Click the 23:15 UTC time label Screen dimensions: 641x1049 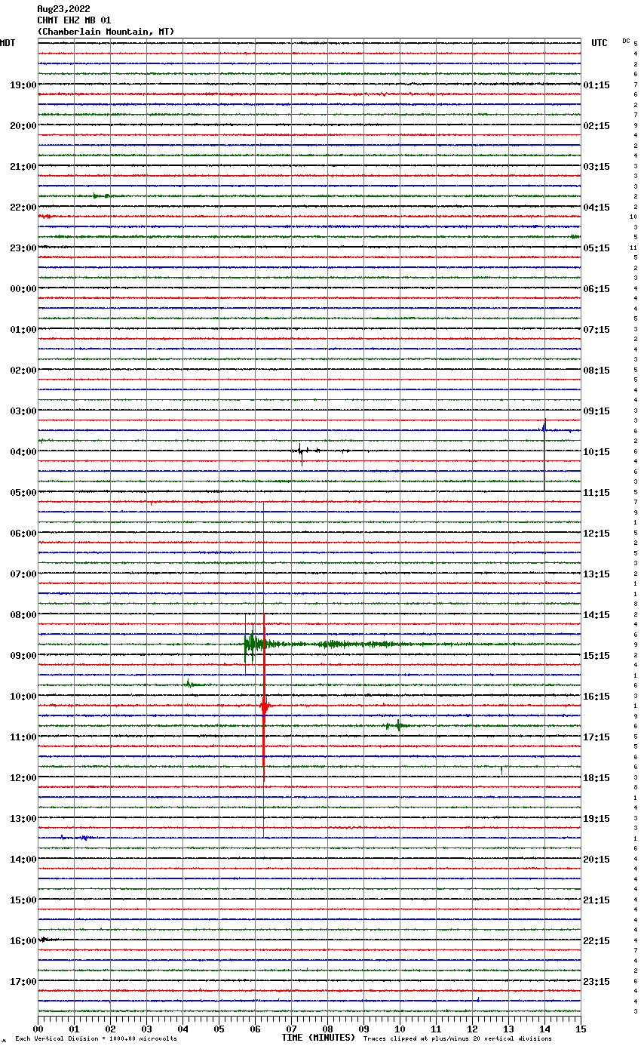tap(597, 982)
